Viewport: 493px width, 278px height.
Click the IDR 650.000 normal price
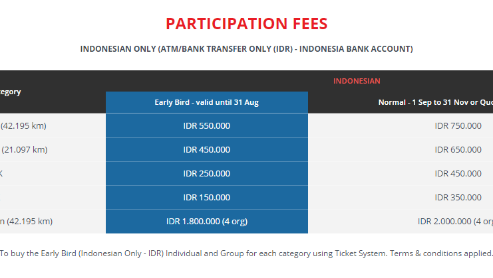pos(458,149)
